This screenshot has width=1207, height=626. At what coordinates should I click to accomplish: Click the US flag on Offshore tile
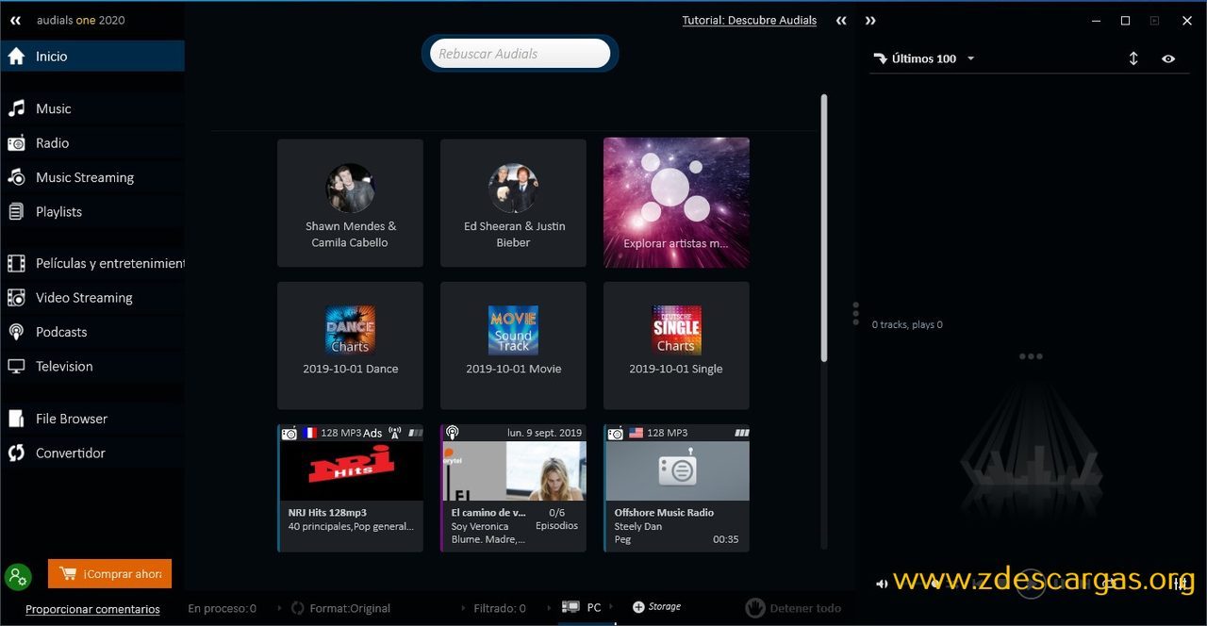636,433
